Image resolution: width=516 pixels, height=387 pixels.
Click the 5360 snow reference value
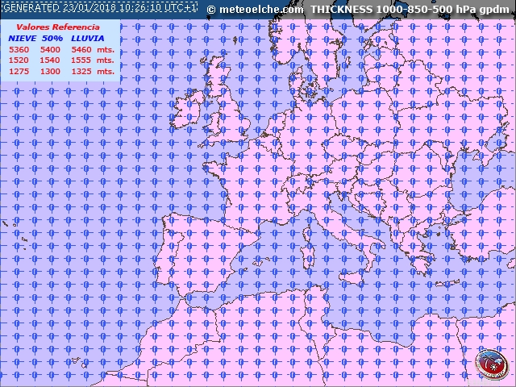[x=19, y=49]
